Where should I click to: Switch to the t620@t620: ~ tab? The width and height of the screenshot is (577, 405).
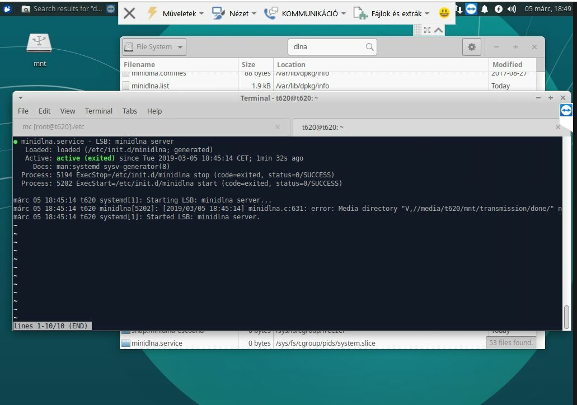tap(427, 128)
